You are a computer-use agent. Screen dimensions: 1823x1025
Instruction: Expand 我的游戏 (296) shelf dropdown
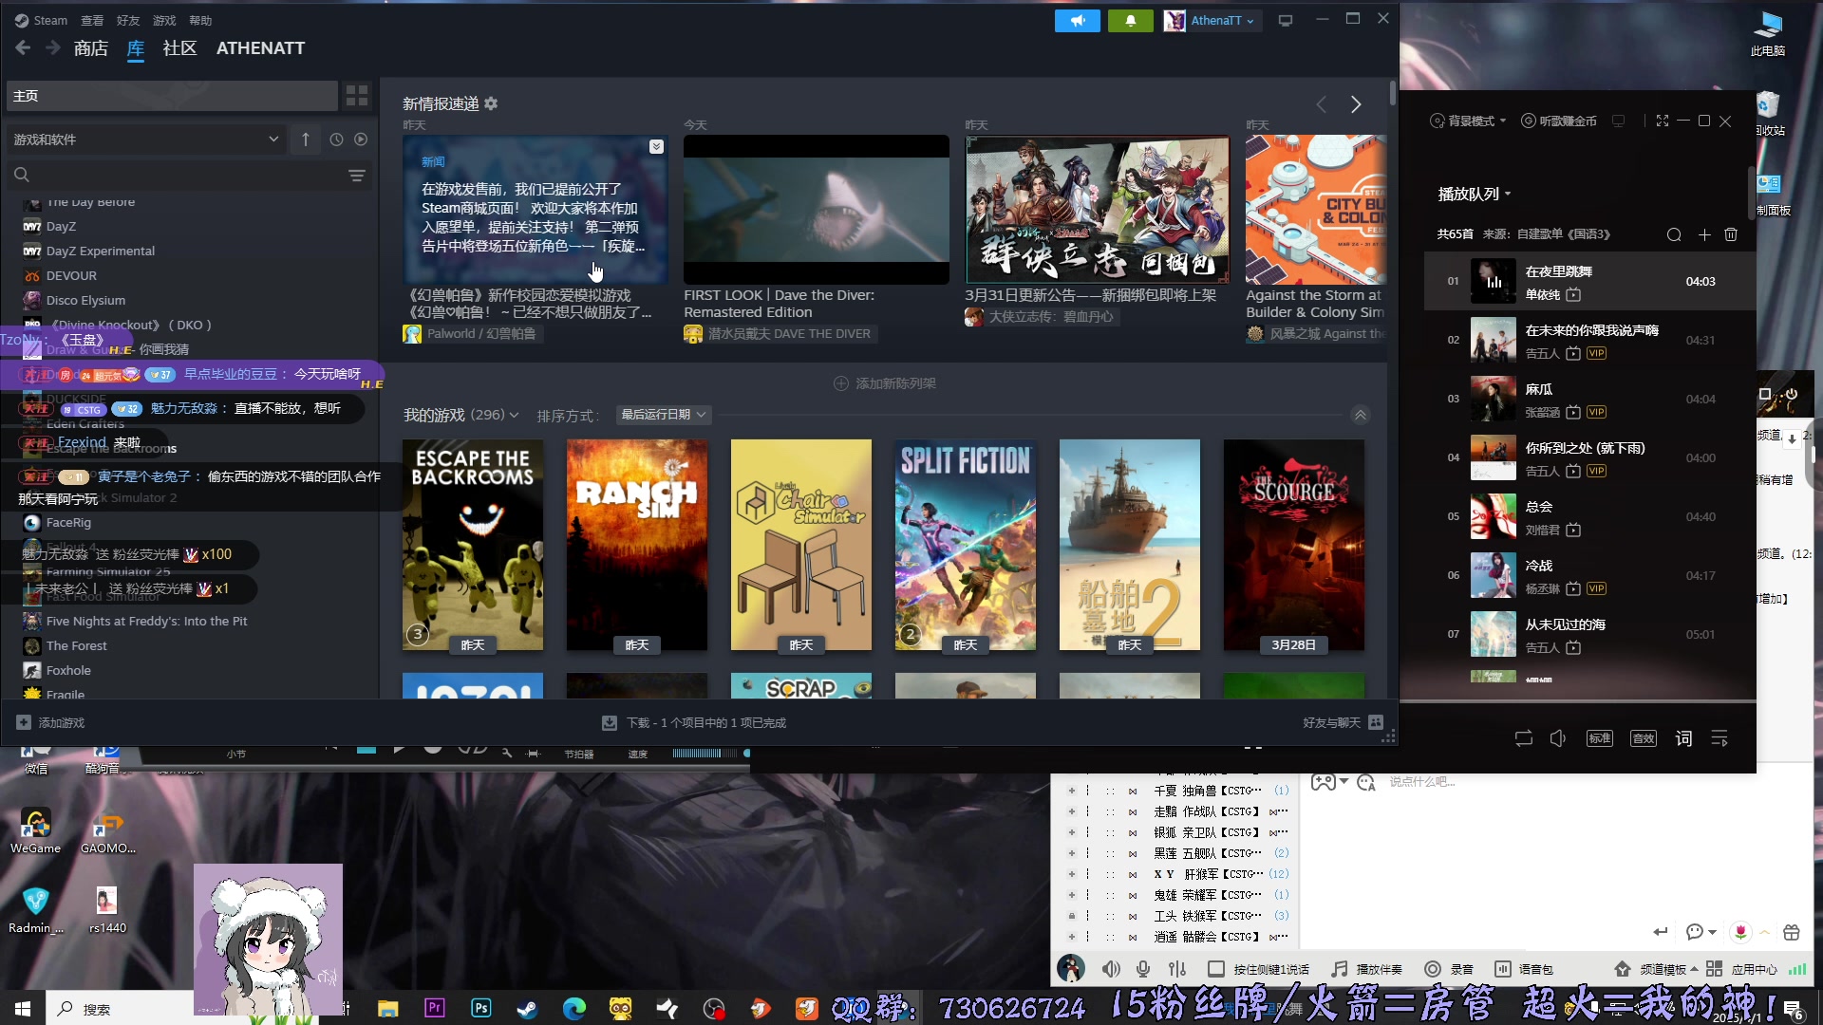coord(461,415)
